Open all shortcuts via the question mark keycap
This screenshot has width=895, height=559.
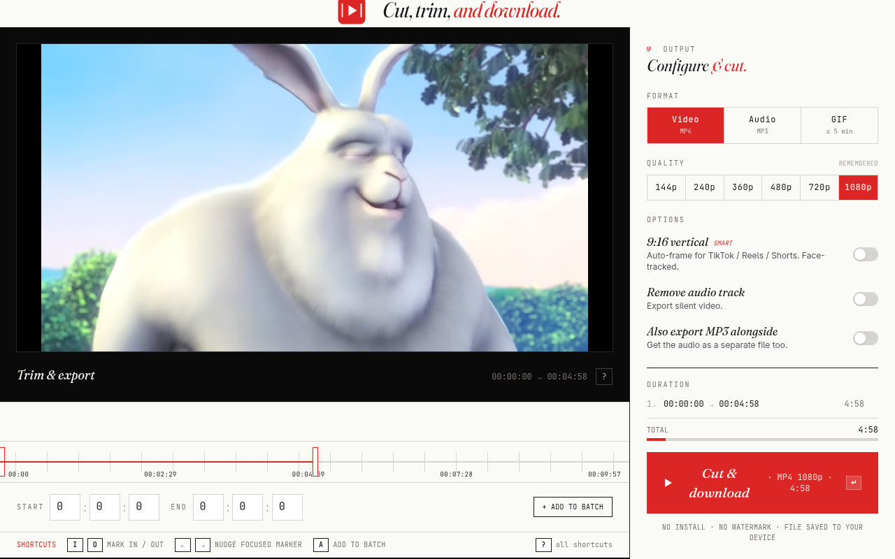tap(543, 545)
